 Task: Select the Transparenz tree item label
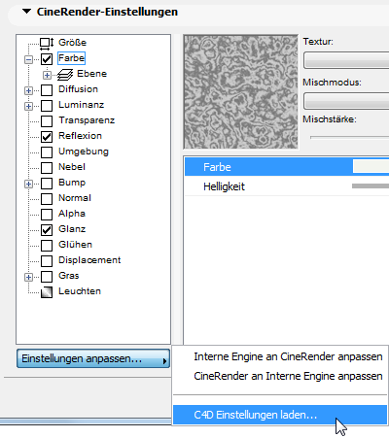point(87,120)
